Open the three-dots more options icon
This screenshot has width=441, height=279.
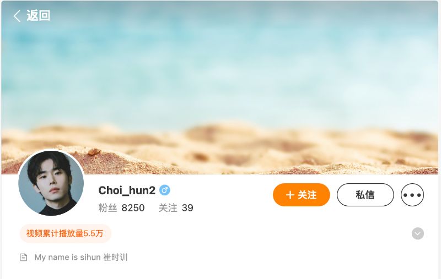point(412,195)
